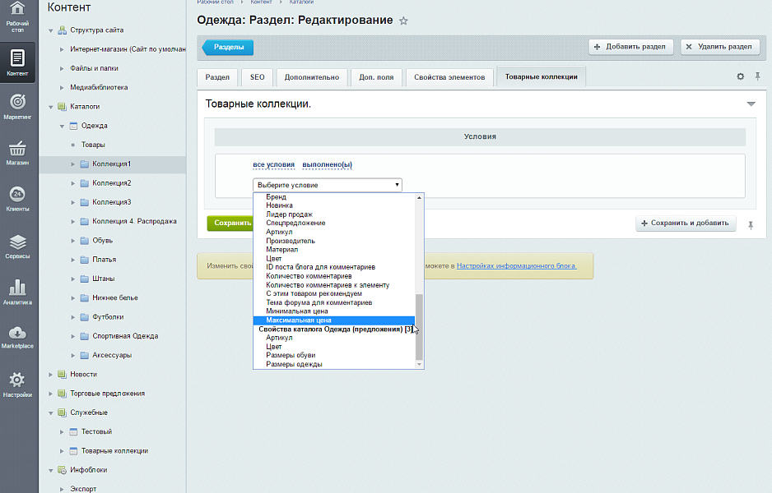Select Спортивная Одежда in the tree

[124, 336]
